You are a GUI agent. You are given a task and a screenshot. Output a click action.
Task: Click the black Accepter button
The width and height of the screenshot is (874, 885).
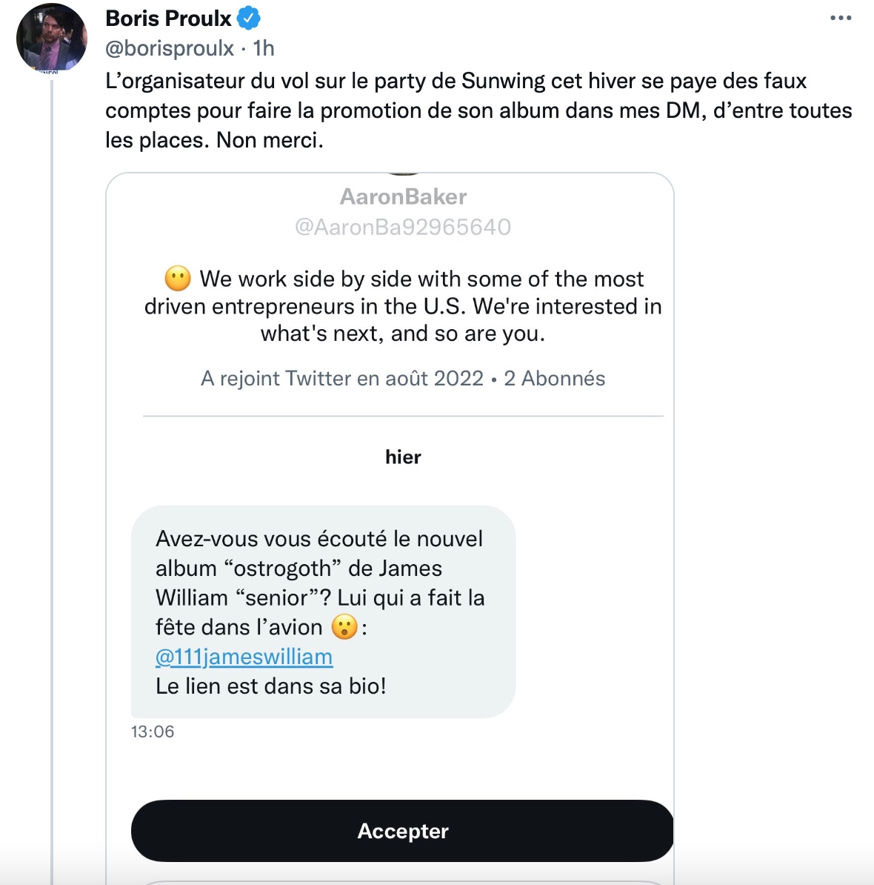tap(403, 831)
